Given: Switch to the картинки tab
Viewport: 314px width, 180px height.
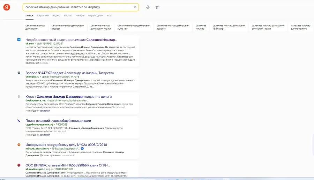Looking at the screenshot, I should click(x=43, y=15).
